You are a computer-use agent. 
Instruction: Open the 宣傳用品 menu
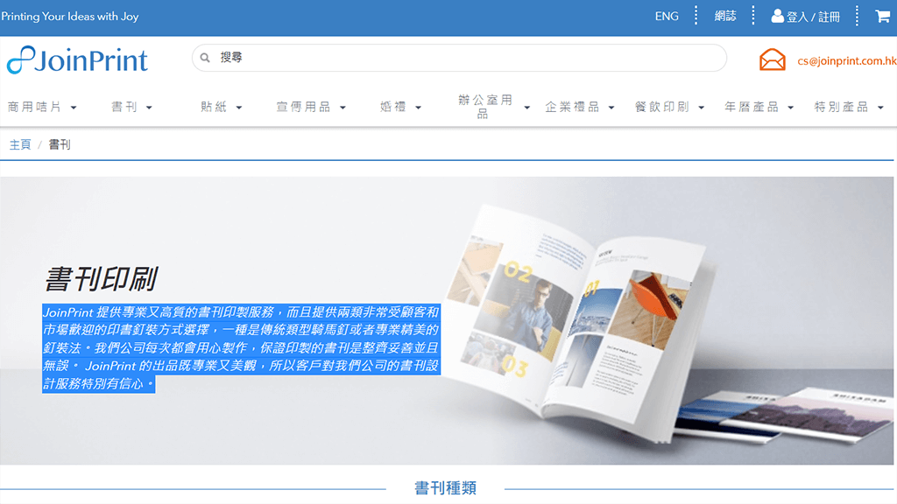303,107
